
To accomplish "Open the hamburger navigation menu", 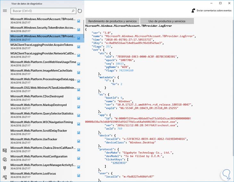I will 5,11.
